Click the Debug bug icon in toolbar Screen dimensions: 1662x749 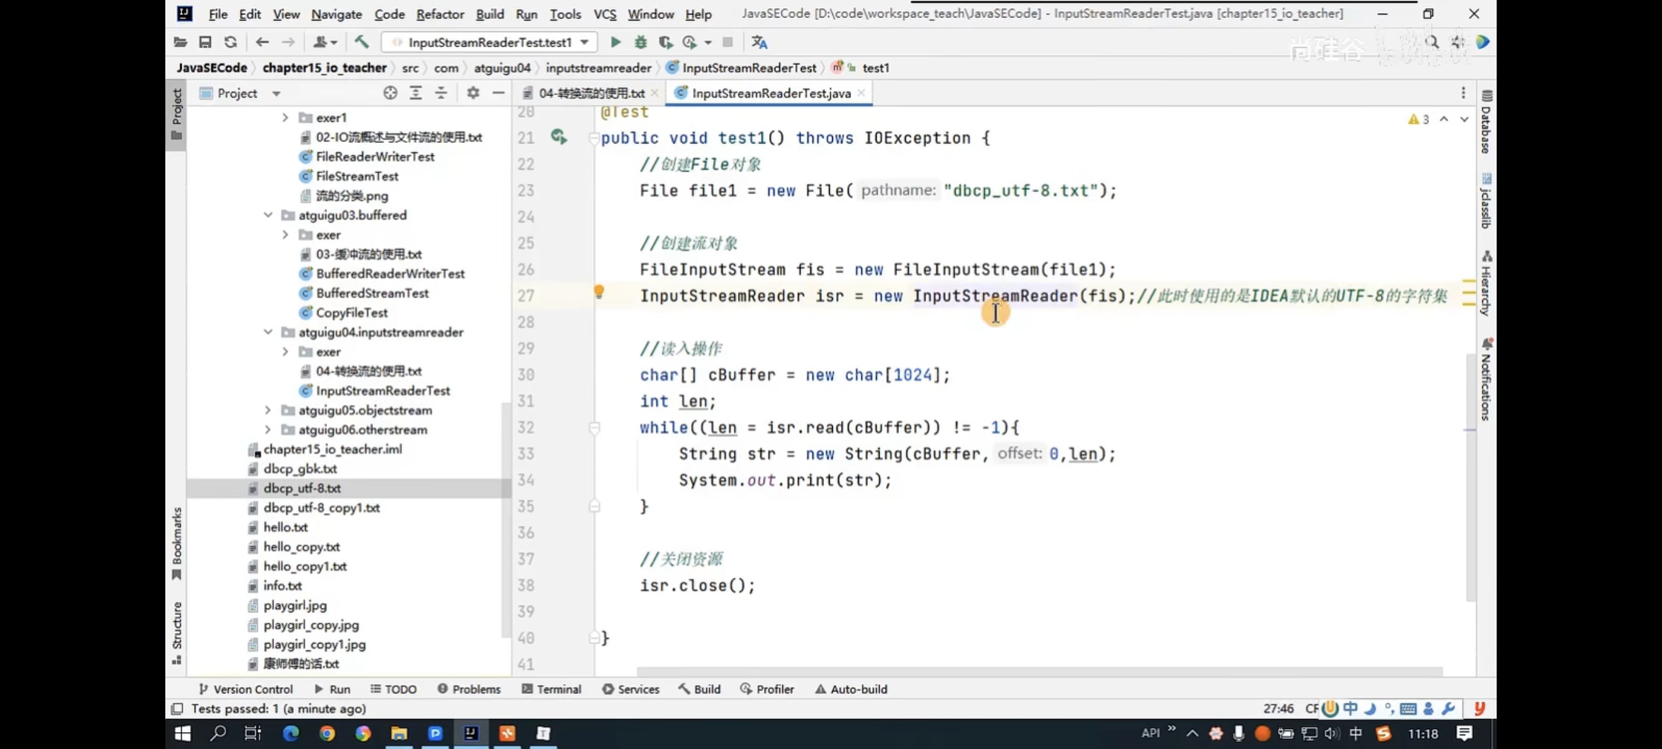coord(640,42)
